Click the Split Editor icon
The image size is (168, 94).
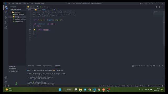[160, 7]
